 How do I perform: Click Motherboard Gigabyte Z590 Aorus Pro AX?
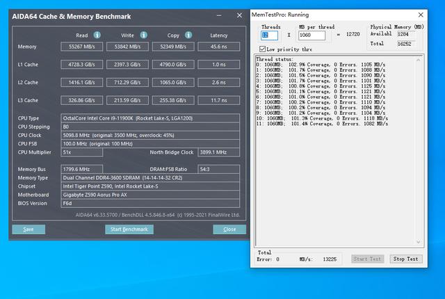pos(150,195)
